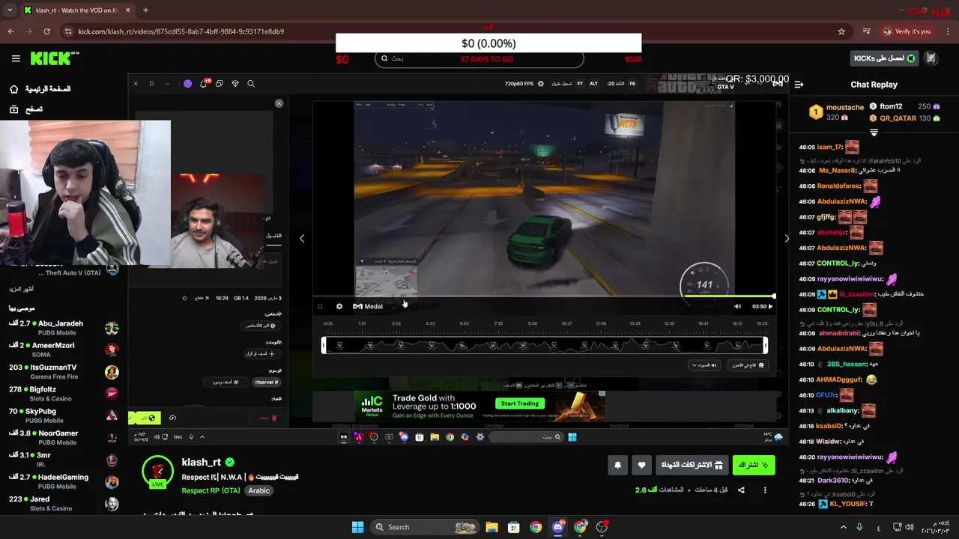Open the Browse sidebar icon

[x=13, y=109]
